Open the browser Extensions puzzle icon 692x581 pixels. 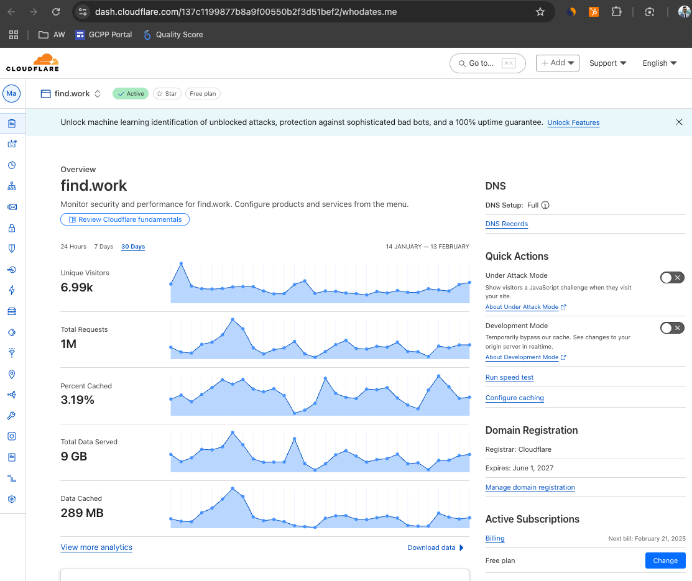point(617,12)
